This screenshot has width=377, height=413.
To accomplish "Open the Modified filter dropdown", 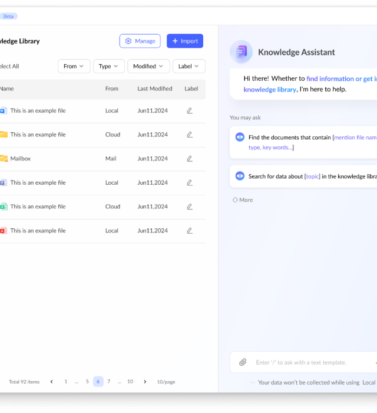I will (x=148, y=66).
